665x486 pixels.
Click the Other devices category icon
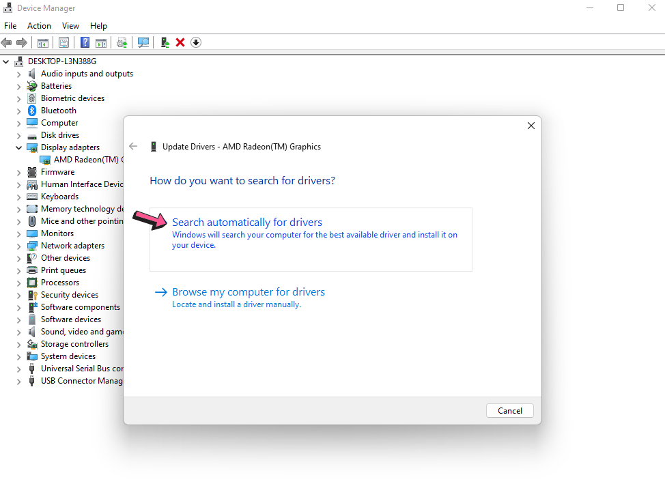pos(32,258)
